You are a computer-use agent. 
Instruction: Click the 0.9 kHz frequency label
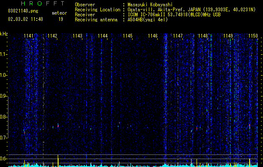[x=3, y=96]
